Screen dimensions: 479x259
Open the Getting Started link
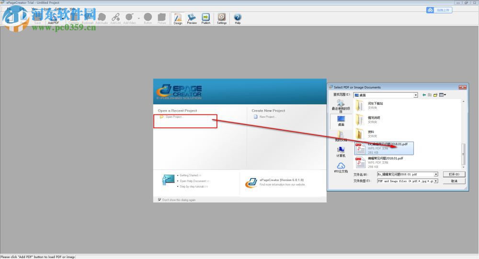pyautogui.click(x=190, y=175)
